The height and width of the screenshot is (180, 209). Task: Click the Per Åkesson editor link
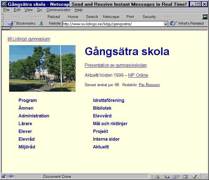tap(149, 85)
